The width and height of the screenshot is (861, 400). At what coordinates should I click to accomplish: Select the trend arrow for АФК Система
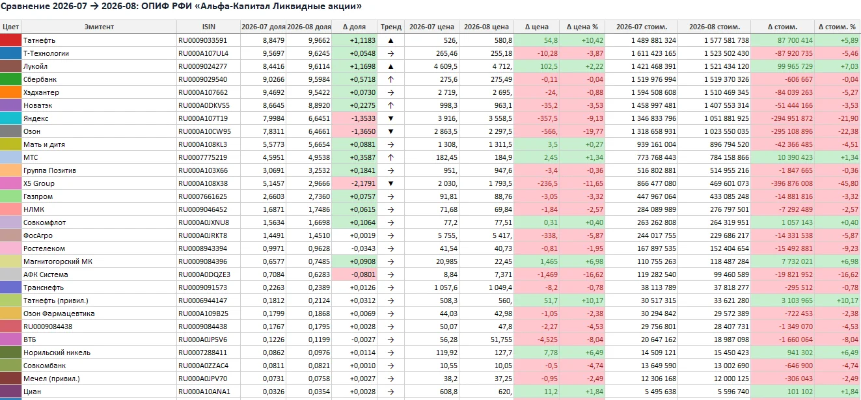click(390, 274)
